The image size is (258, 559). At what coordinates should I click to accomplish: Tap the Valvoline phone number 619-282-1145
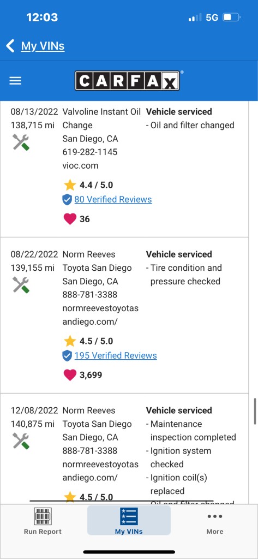pyautogui.click(x=90, y=152)
